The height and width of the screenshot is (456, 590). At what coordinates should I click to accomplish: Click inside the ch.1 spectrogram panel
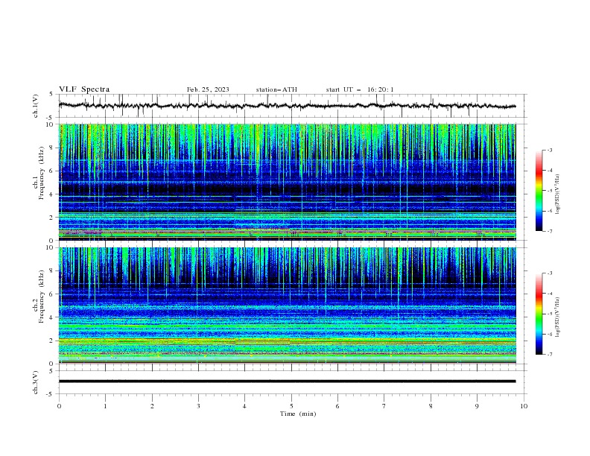[287, 182]
